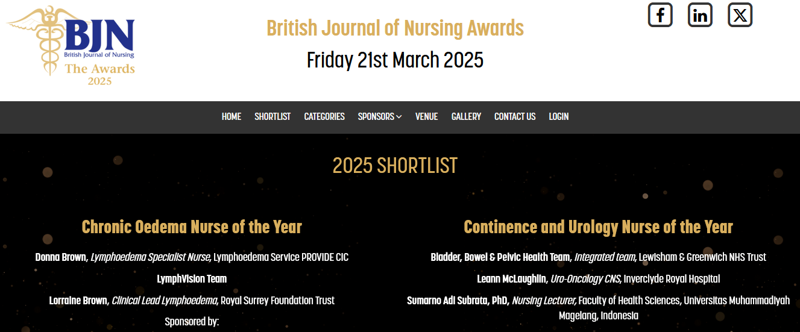800x332 pixels.
Task: Expand the Sponsors dropdown menu
Action: pos(379,117)
